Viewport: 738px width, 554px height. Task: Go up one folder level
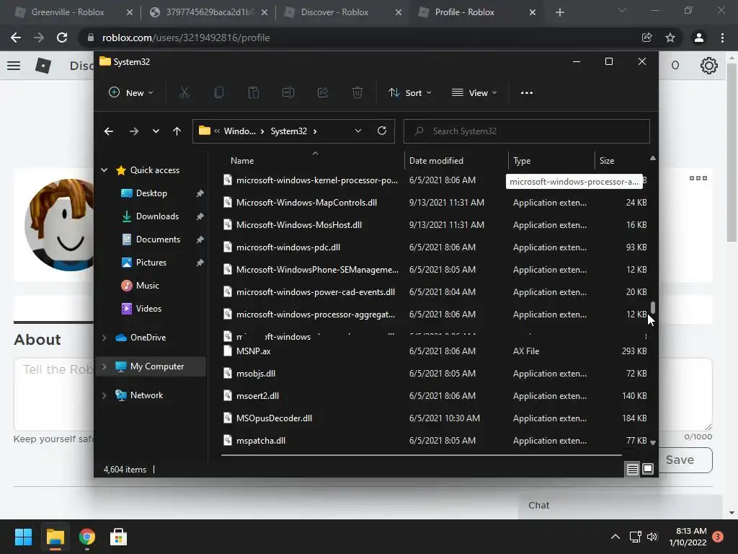(177, 131)
